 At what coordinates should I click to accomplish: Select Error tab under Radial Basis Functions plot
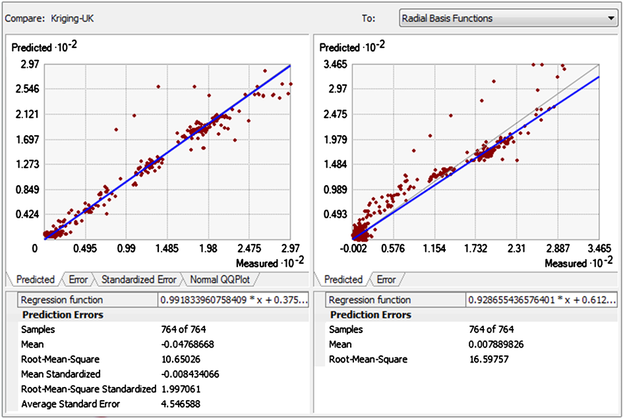tap(386, 280)
